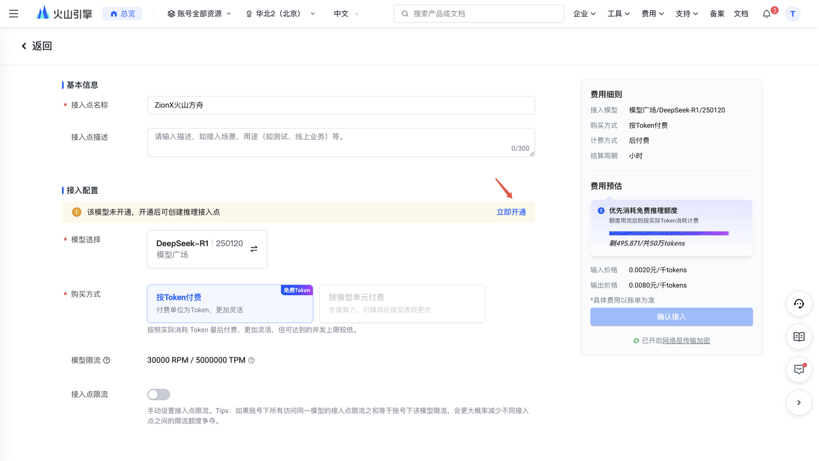Screen dimensions: 819x461
Task: Open the 工具 menu
Action: [619, 13]
